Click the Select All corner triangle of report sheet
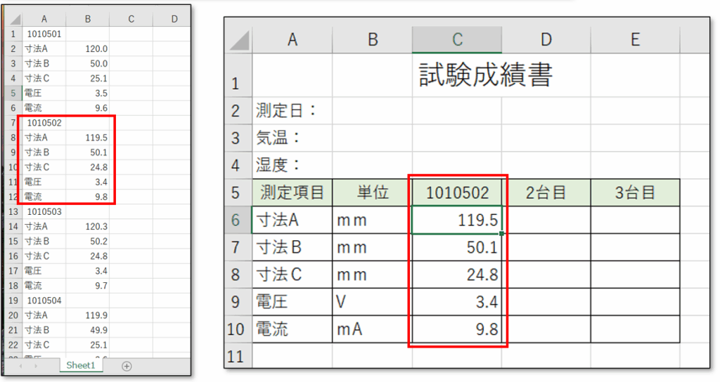720x382 pixels. (x=240, y=41)
